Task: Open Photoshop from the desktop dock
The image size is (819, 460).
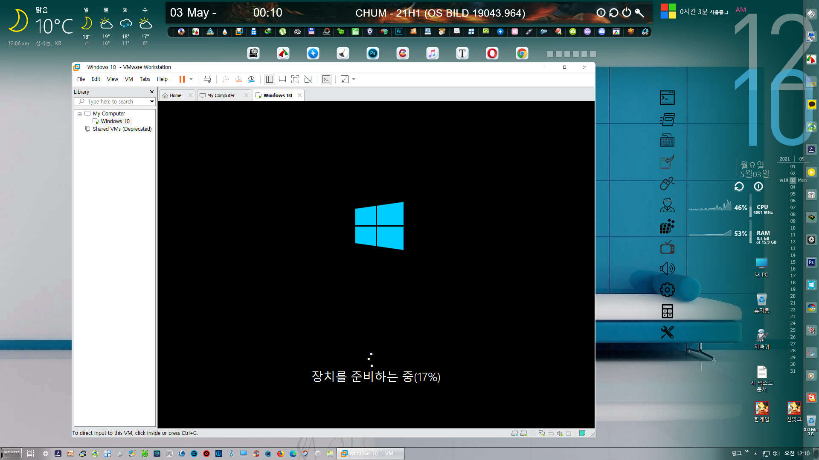Action: coord(373,53)
